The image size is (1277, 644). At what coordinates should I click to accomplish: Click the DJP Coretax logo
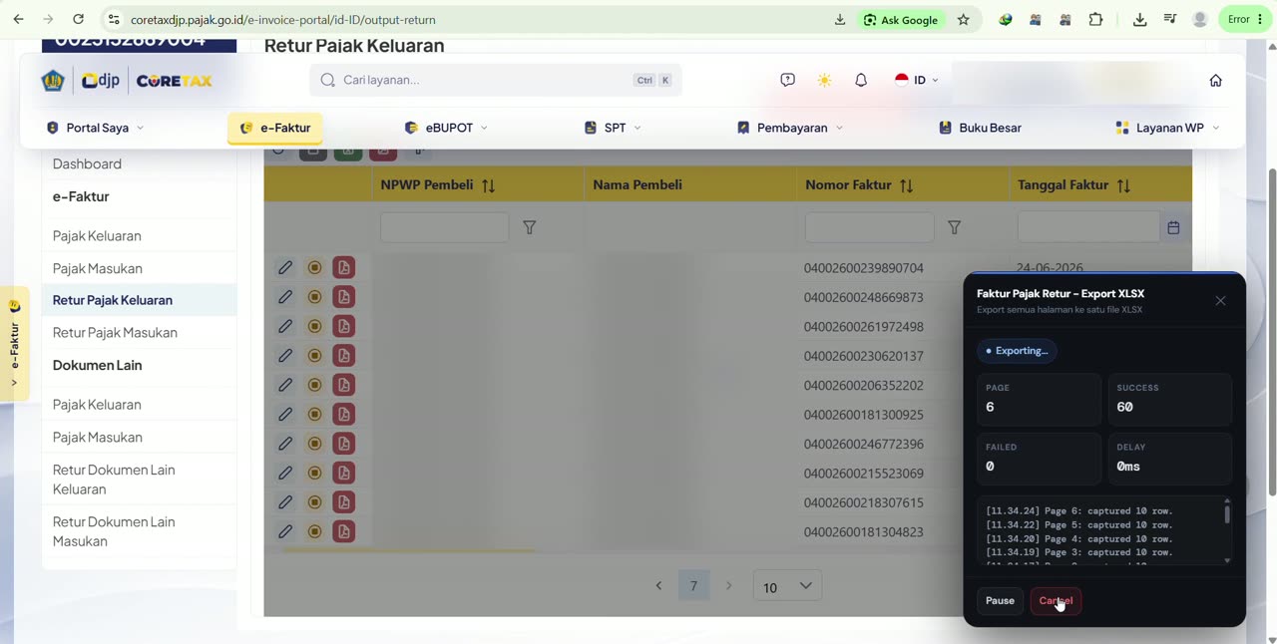pos(127,81)
